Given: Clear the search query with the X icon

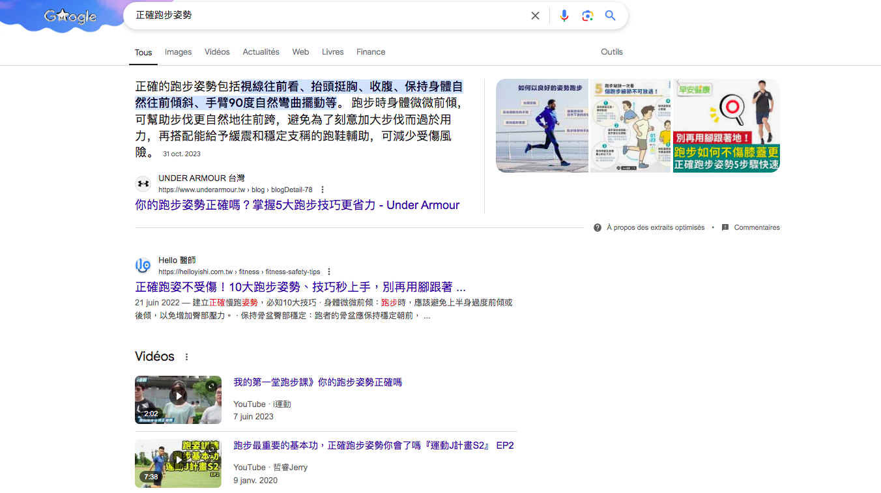Looking at the screenshot, I should pyautogui.click(x=535, y=16).
